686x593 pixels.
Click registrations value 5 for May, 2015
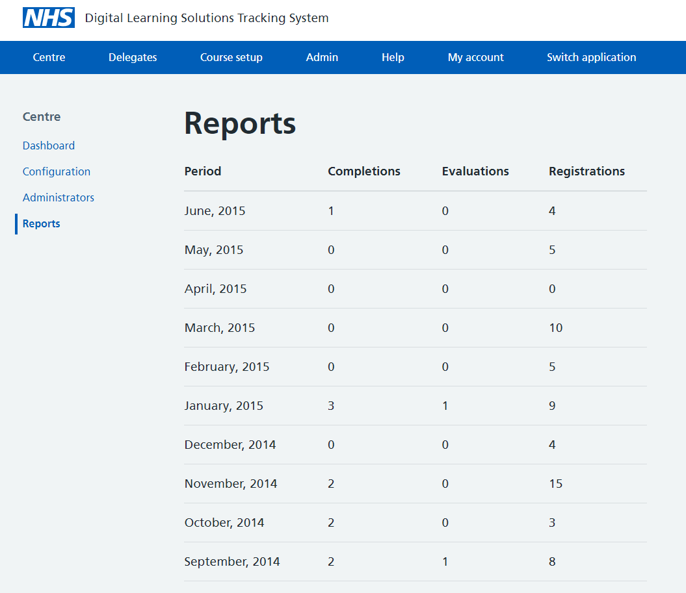click(552, 250)
